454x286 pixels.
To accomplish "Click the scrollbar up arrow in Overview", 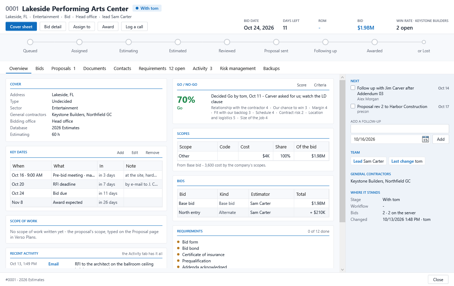I will (x=343, y=77).
